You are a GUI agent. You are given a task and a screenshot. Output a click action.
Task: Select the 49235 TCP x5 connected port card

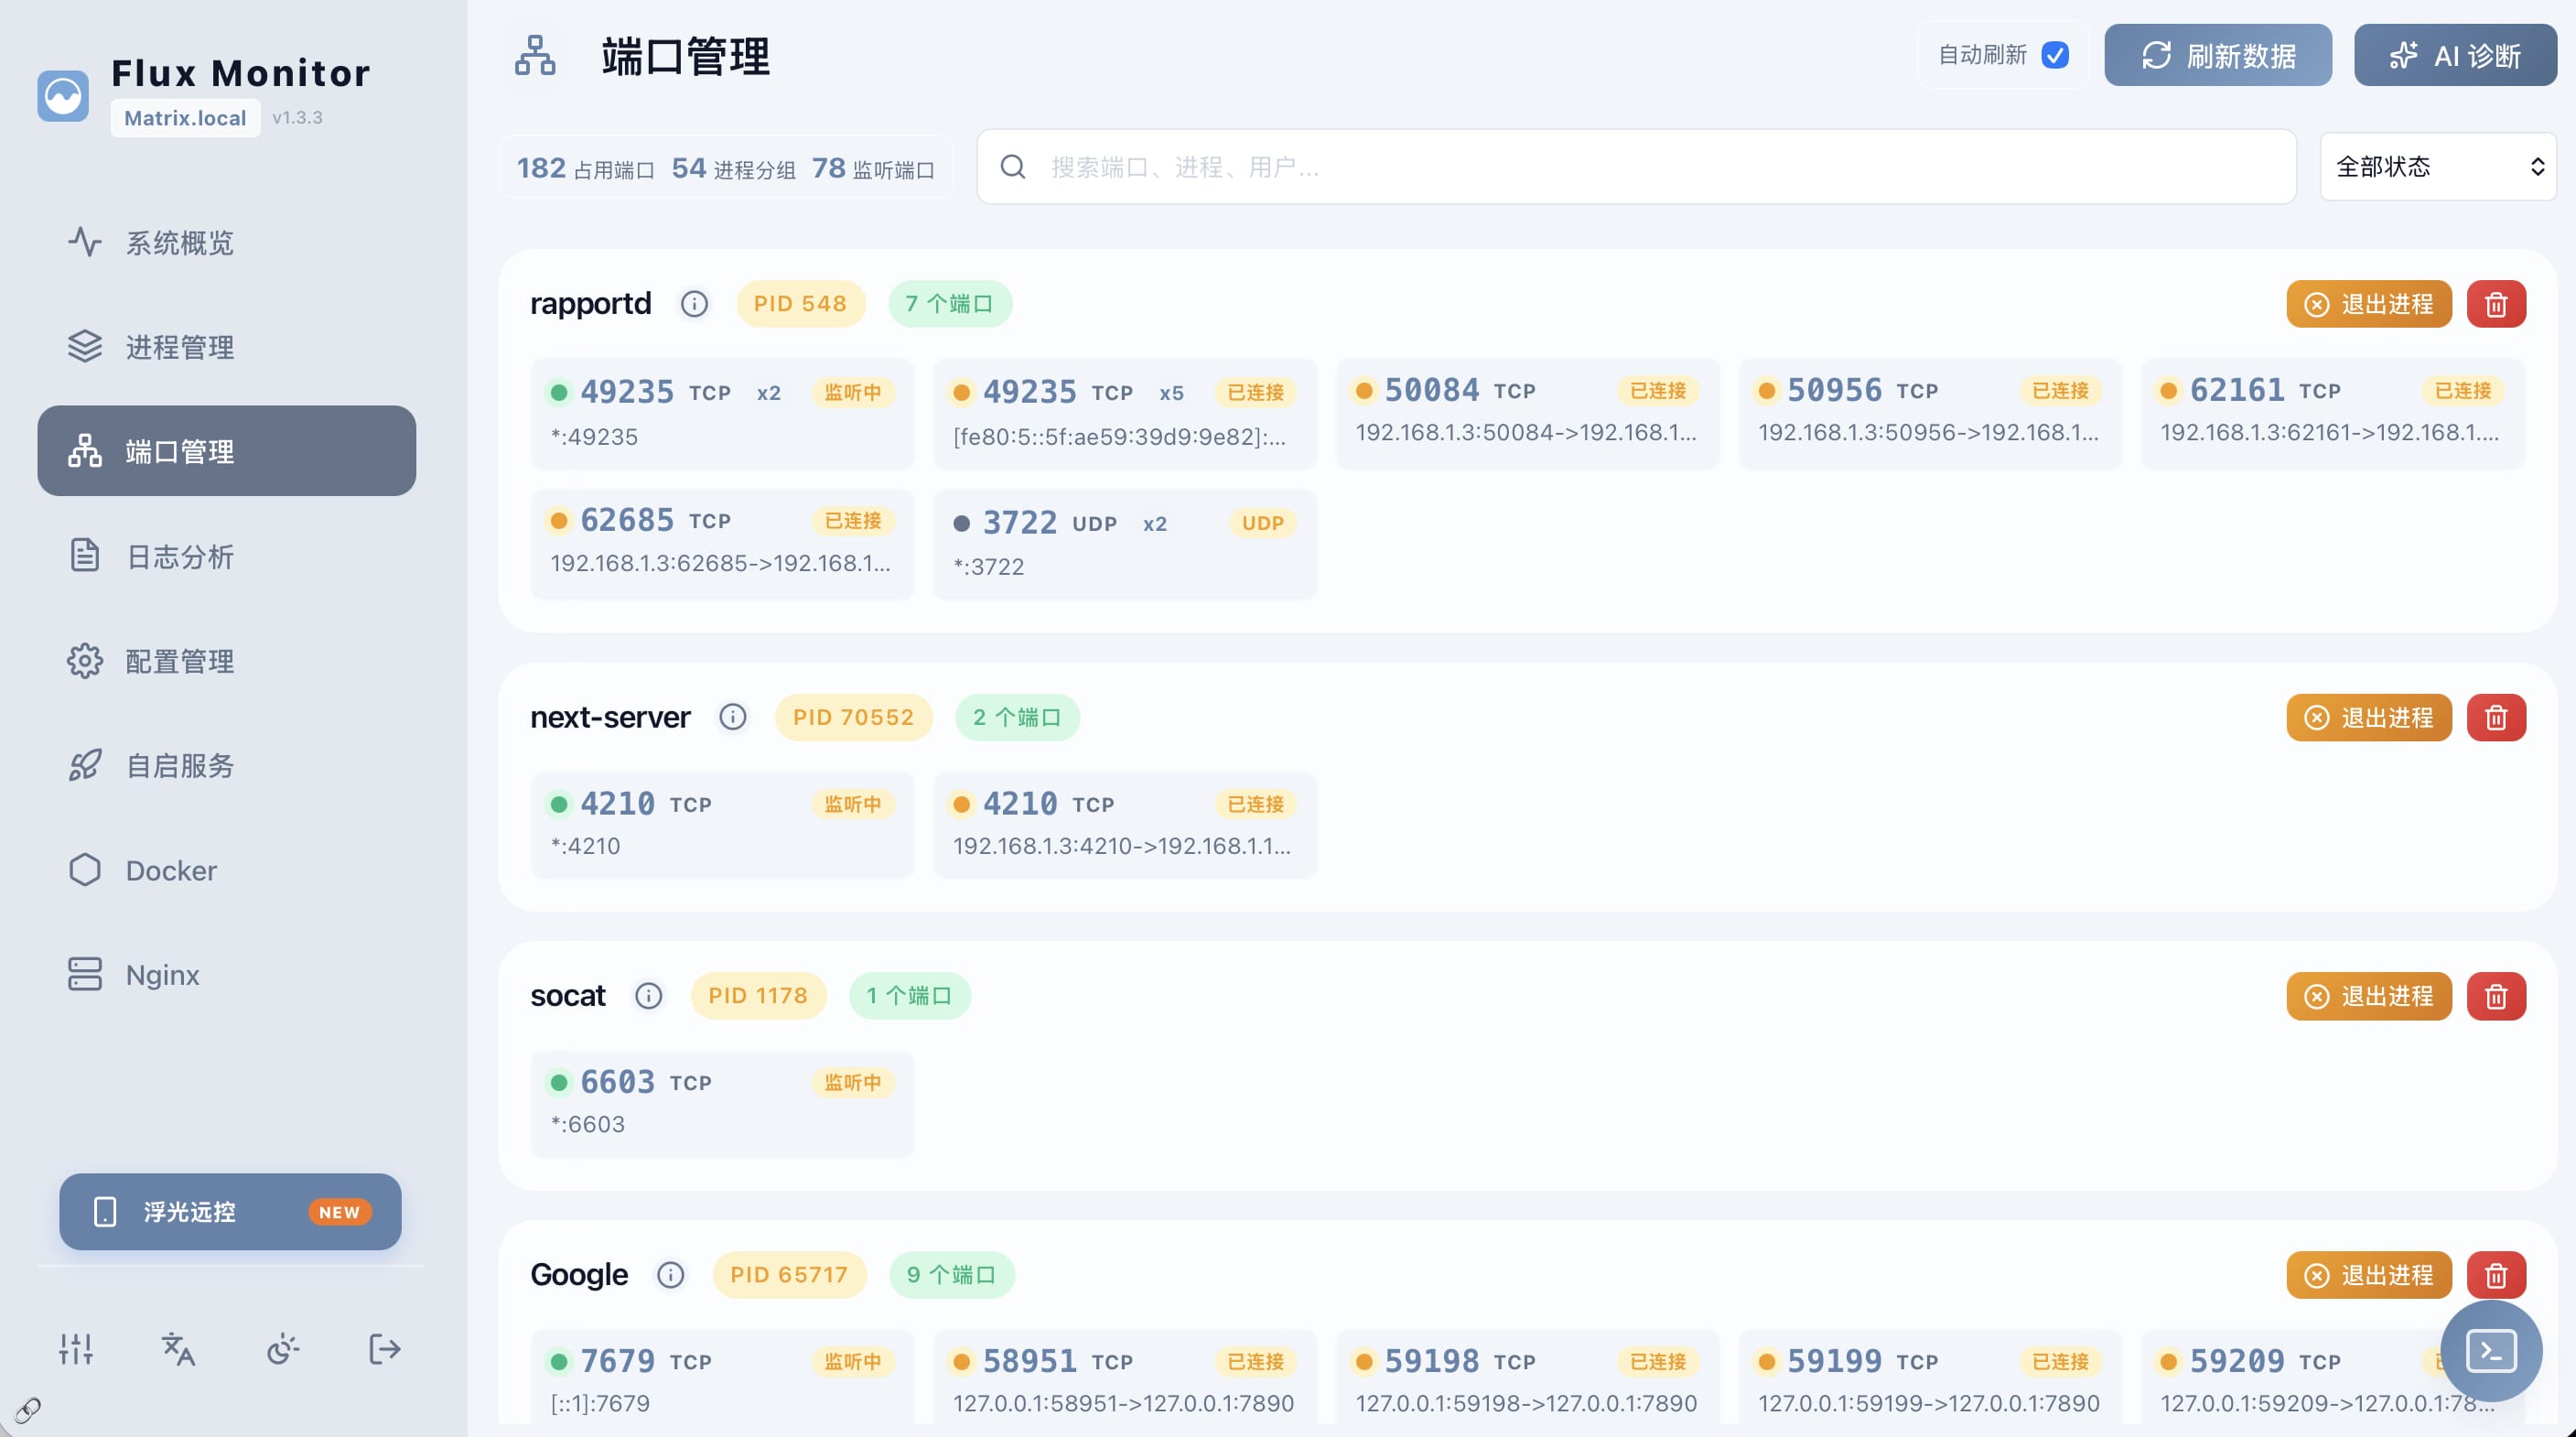point(1125,414)
